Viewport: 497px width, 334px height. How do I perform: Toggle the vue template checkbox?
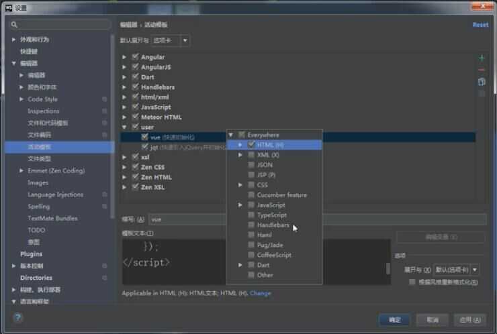(144, 137)
